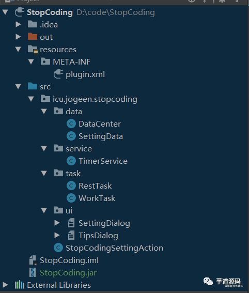Click the RestTask class icon
This screenshot has height=293, width=249.
pos(71,186)
